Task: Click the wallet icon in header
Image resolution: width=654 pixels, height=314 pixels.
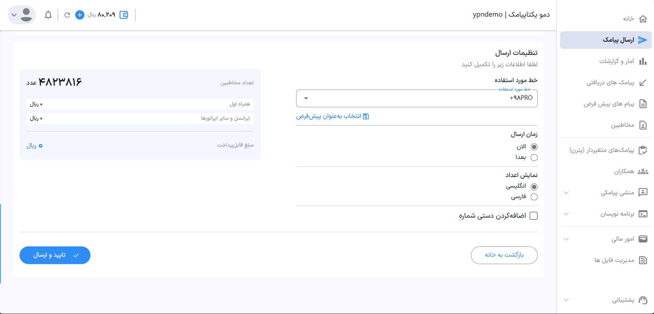Action: (124, 15)
